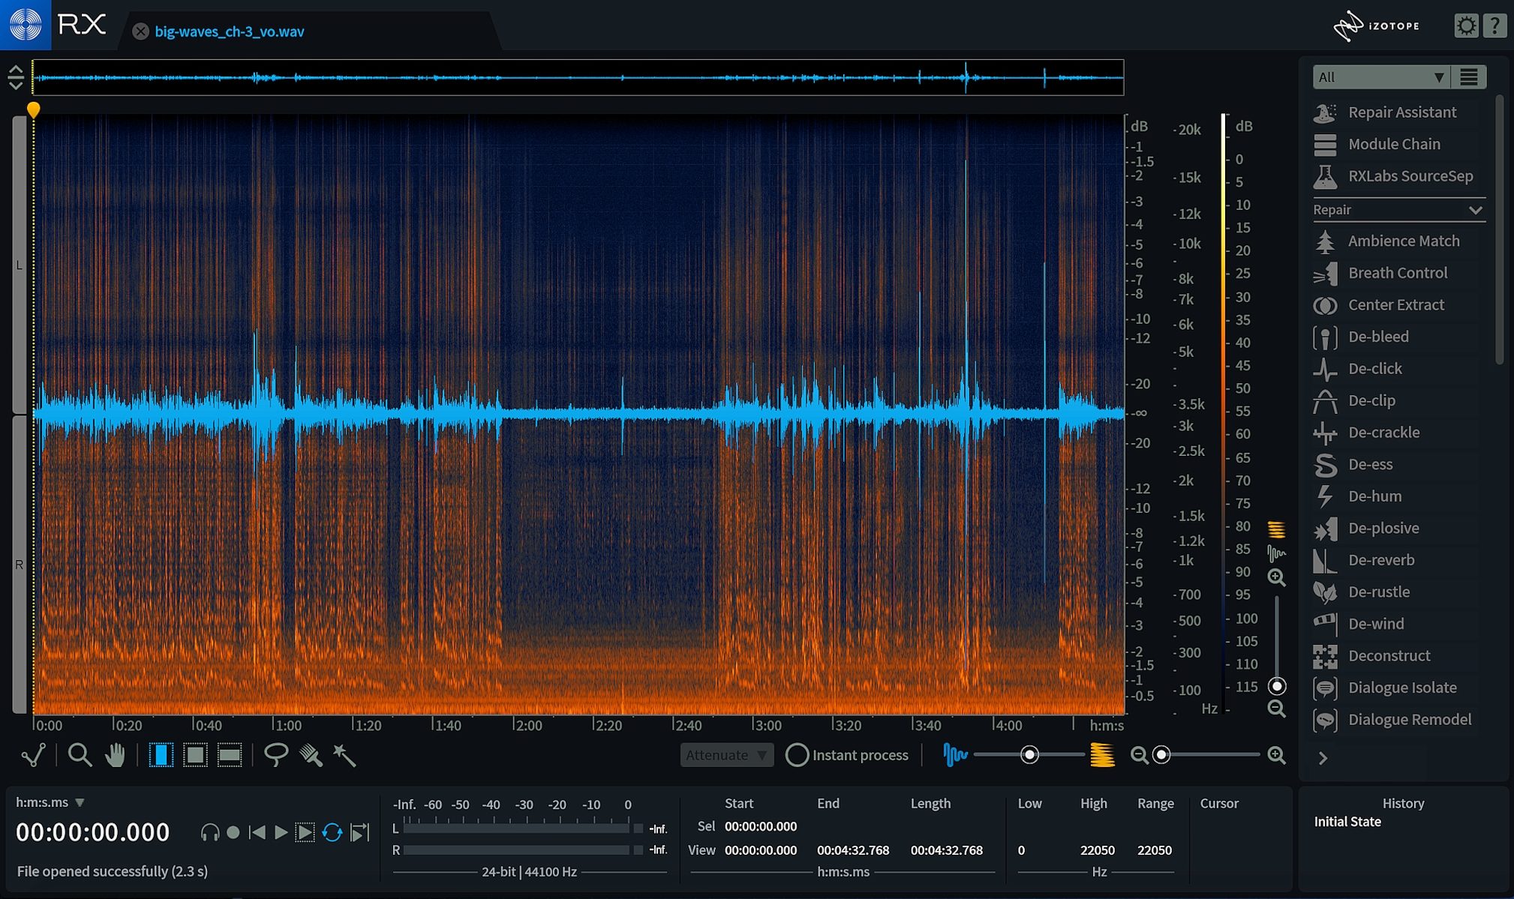The height and width of the screenshot is (899, 1514).
Task: Select the Magic Wand tool
Action: click(344, 755)
